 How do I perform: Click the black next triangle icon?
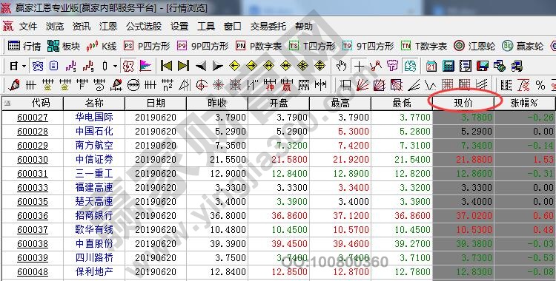[x=217, y=66]
